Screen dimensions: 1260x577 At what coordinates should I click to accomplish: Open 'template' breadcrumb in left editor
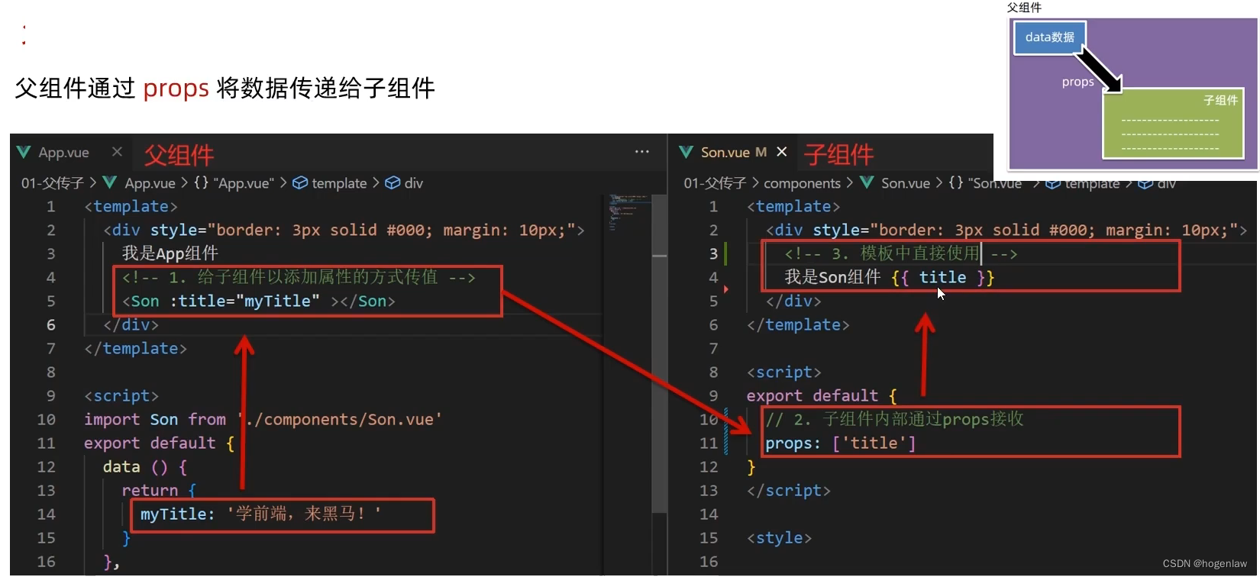[339, 183]
